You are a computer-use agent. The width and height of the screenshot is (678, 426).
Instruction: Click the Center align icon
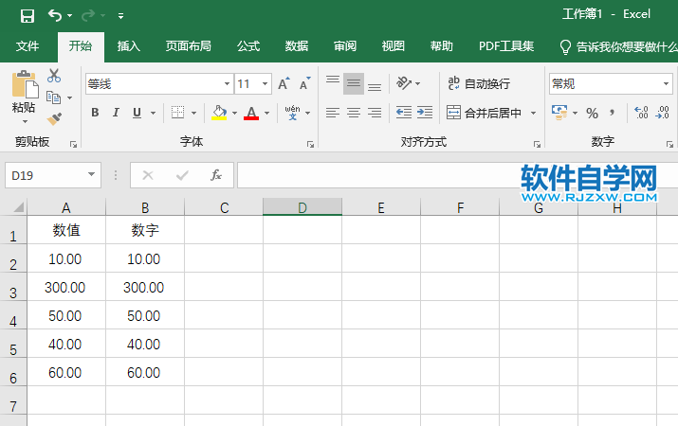pos(354,113)
